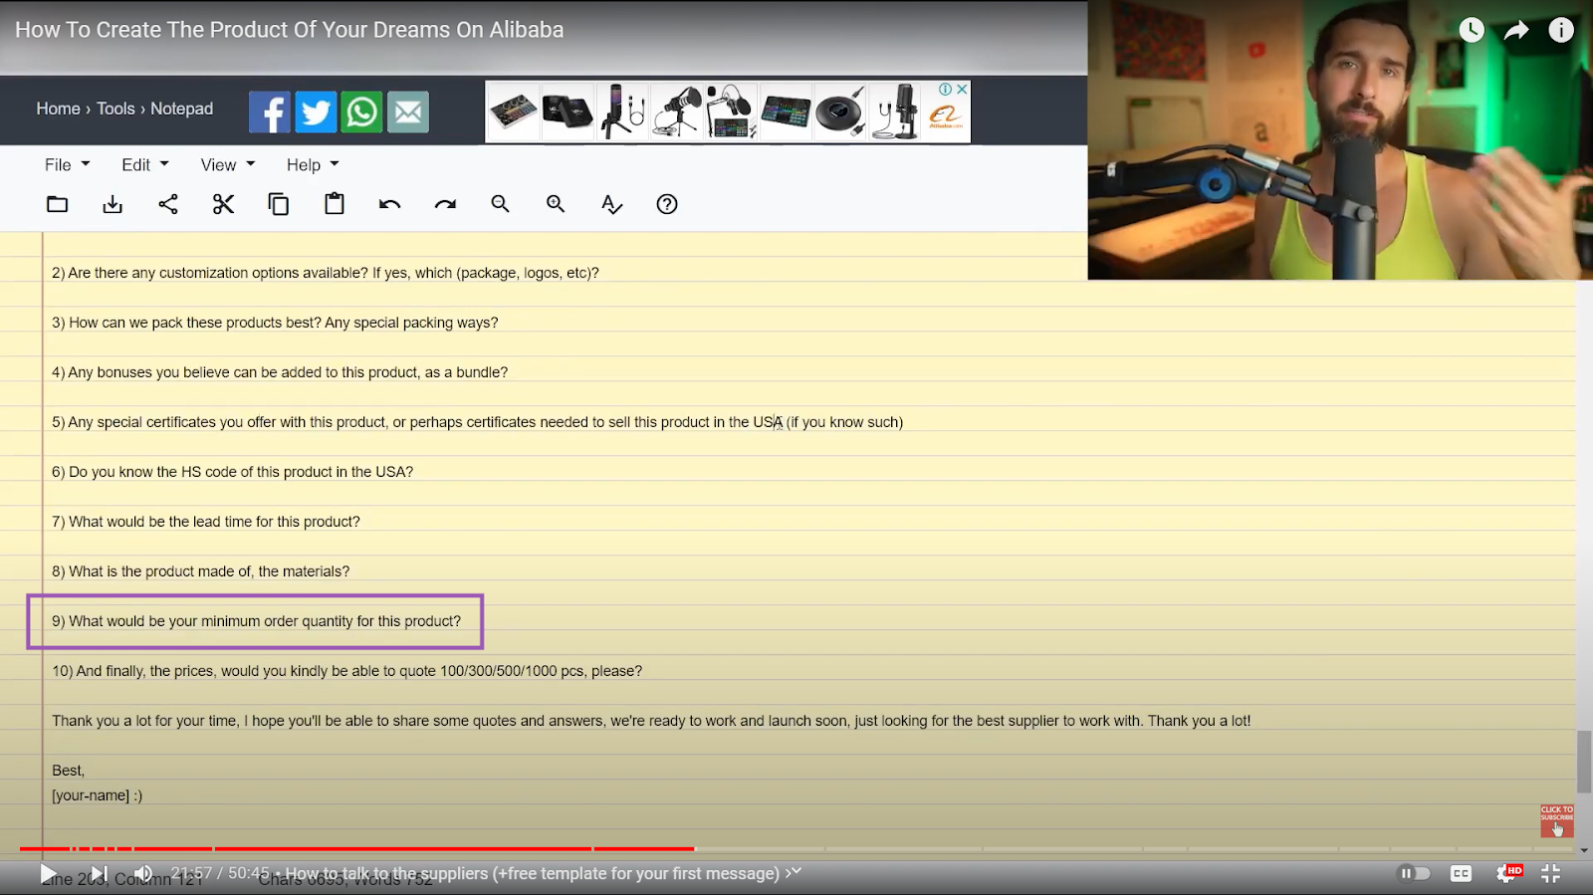Click Notepad breadcrumb

tap(181, 109)
